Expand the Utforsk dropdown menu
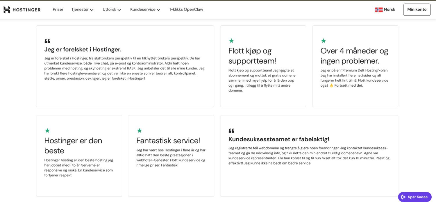436x202 pixels. click(112, 10)
